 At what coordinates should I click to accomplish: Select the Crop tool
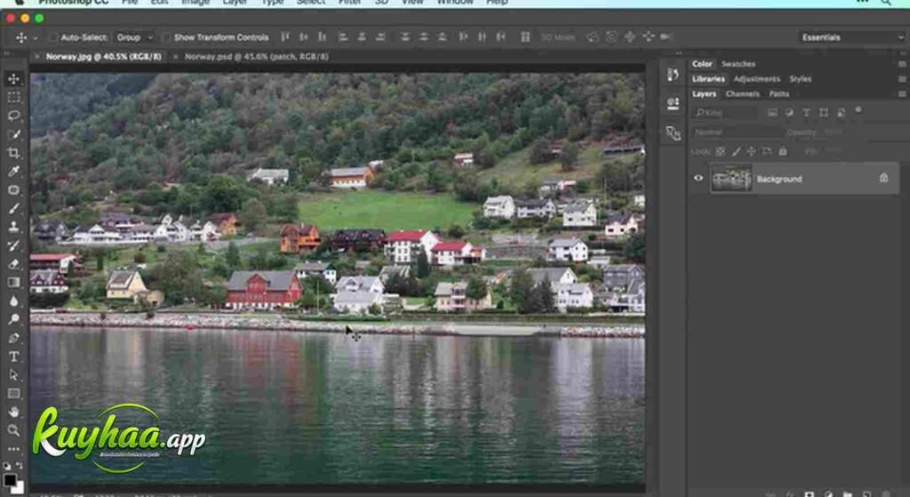(14, 153)
